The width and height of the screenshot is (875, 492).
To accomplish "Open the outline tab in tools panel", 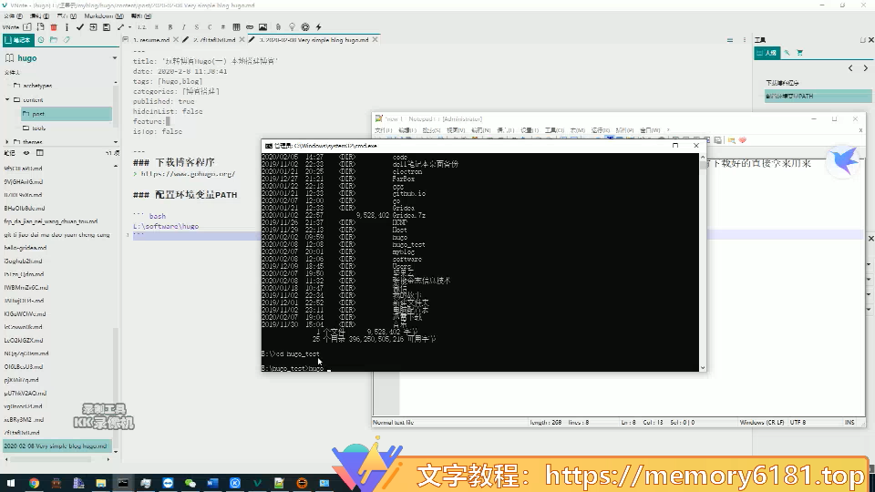I will pos(767,53).
